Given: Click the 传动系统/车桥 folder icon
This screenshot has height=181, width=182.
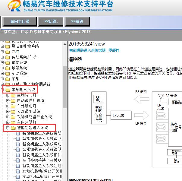Looking at the screenshot, I should pyautogui.click(x=8, y=57).
